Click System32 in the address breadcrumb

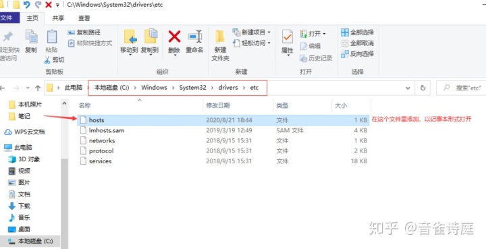(192, 88)
